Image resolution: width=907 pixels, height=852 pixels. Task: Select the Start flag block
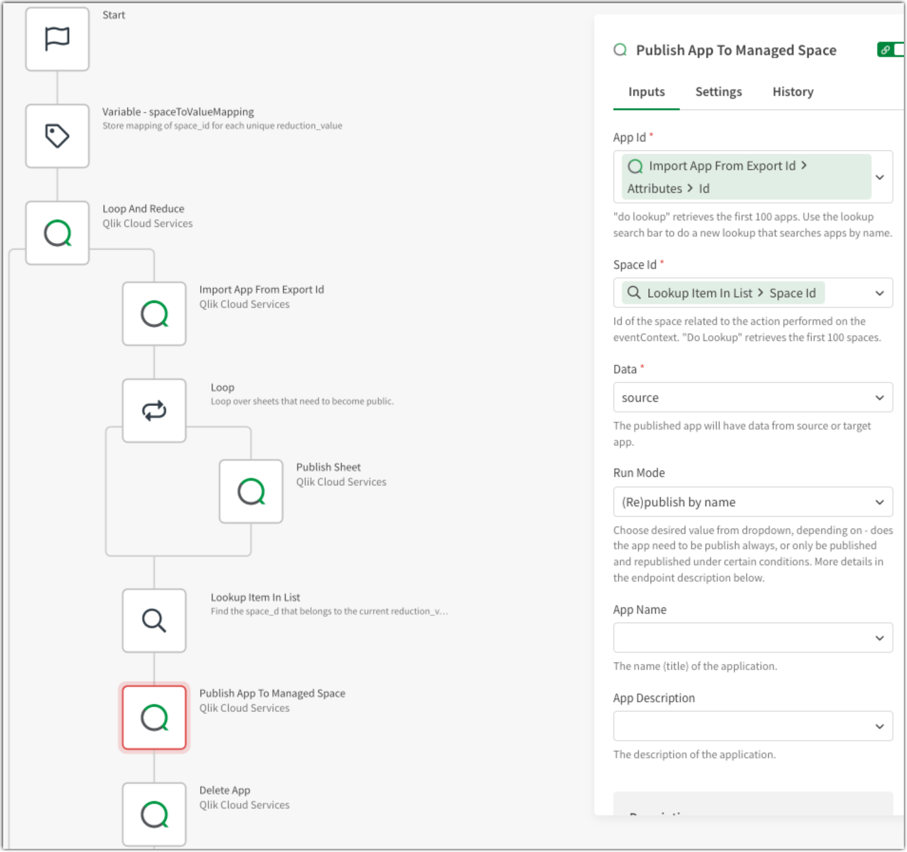tap(57, 39)
